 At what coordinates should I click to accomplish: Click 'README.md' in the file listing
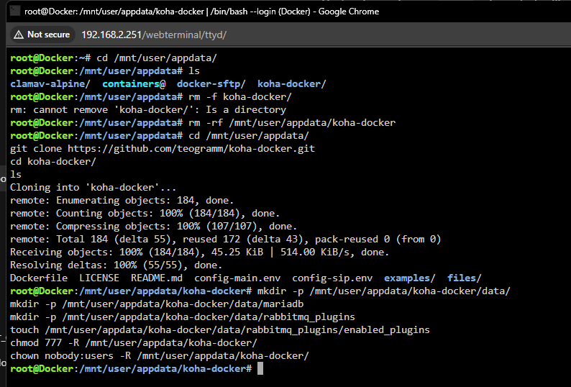tap(157, 278)
